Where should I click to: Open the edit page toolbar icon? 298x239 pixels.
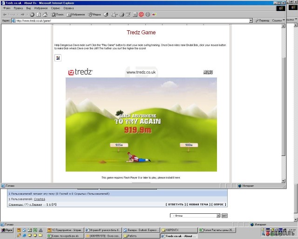click(x=129, y=14)
